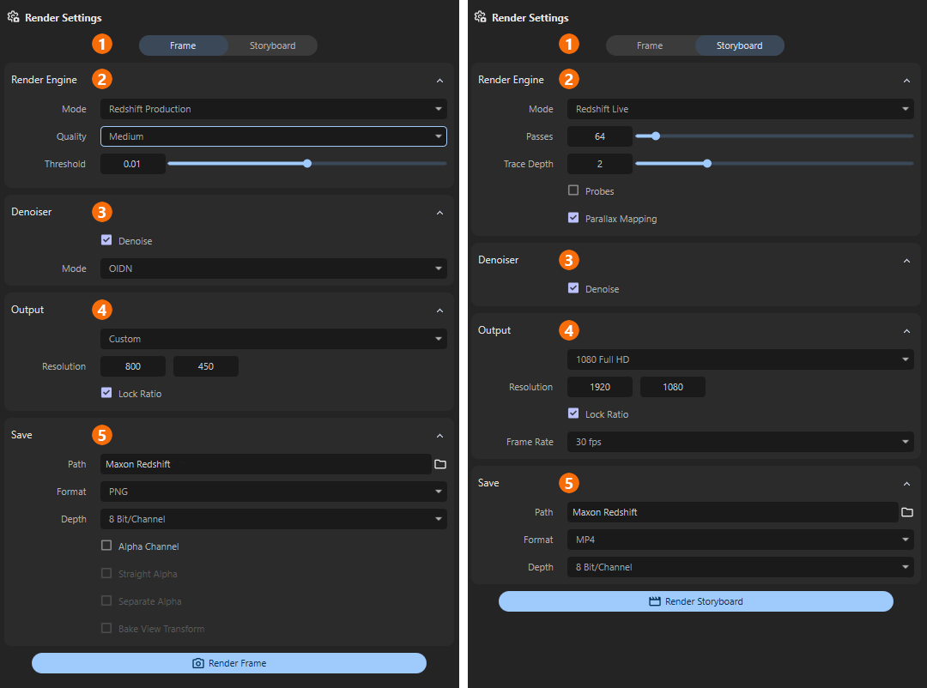Check the Probes option in Storyboard settings

[x=573, y=190]
